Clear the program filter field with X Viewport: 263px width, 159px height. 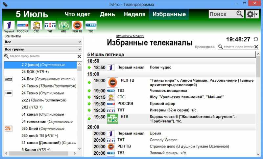point(256,47)
